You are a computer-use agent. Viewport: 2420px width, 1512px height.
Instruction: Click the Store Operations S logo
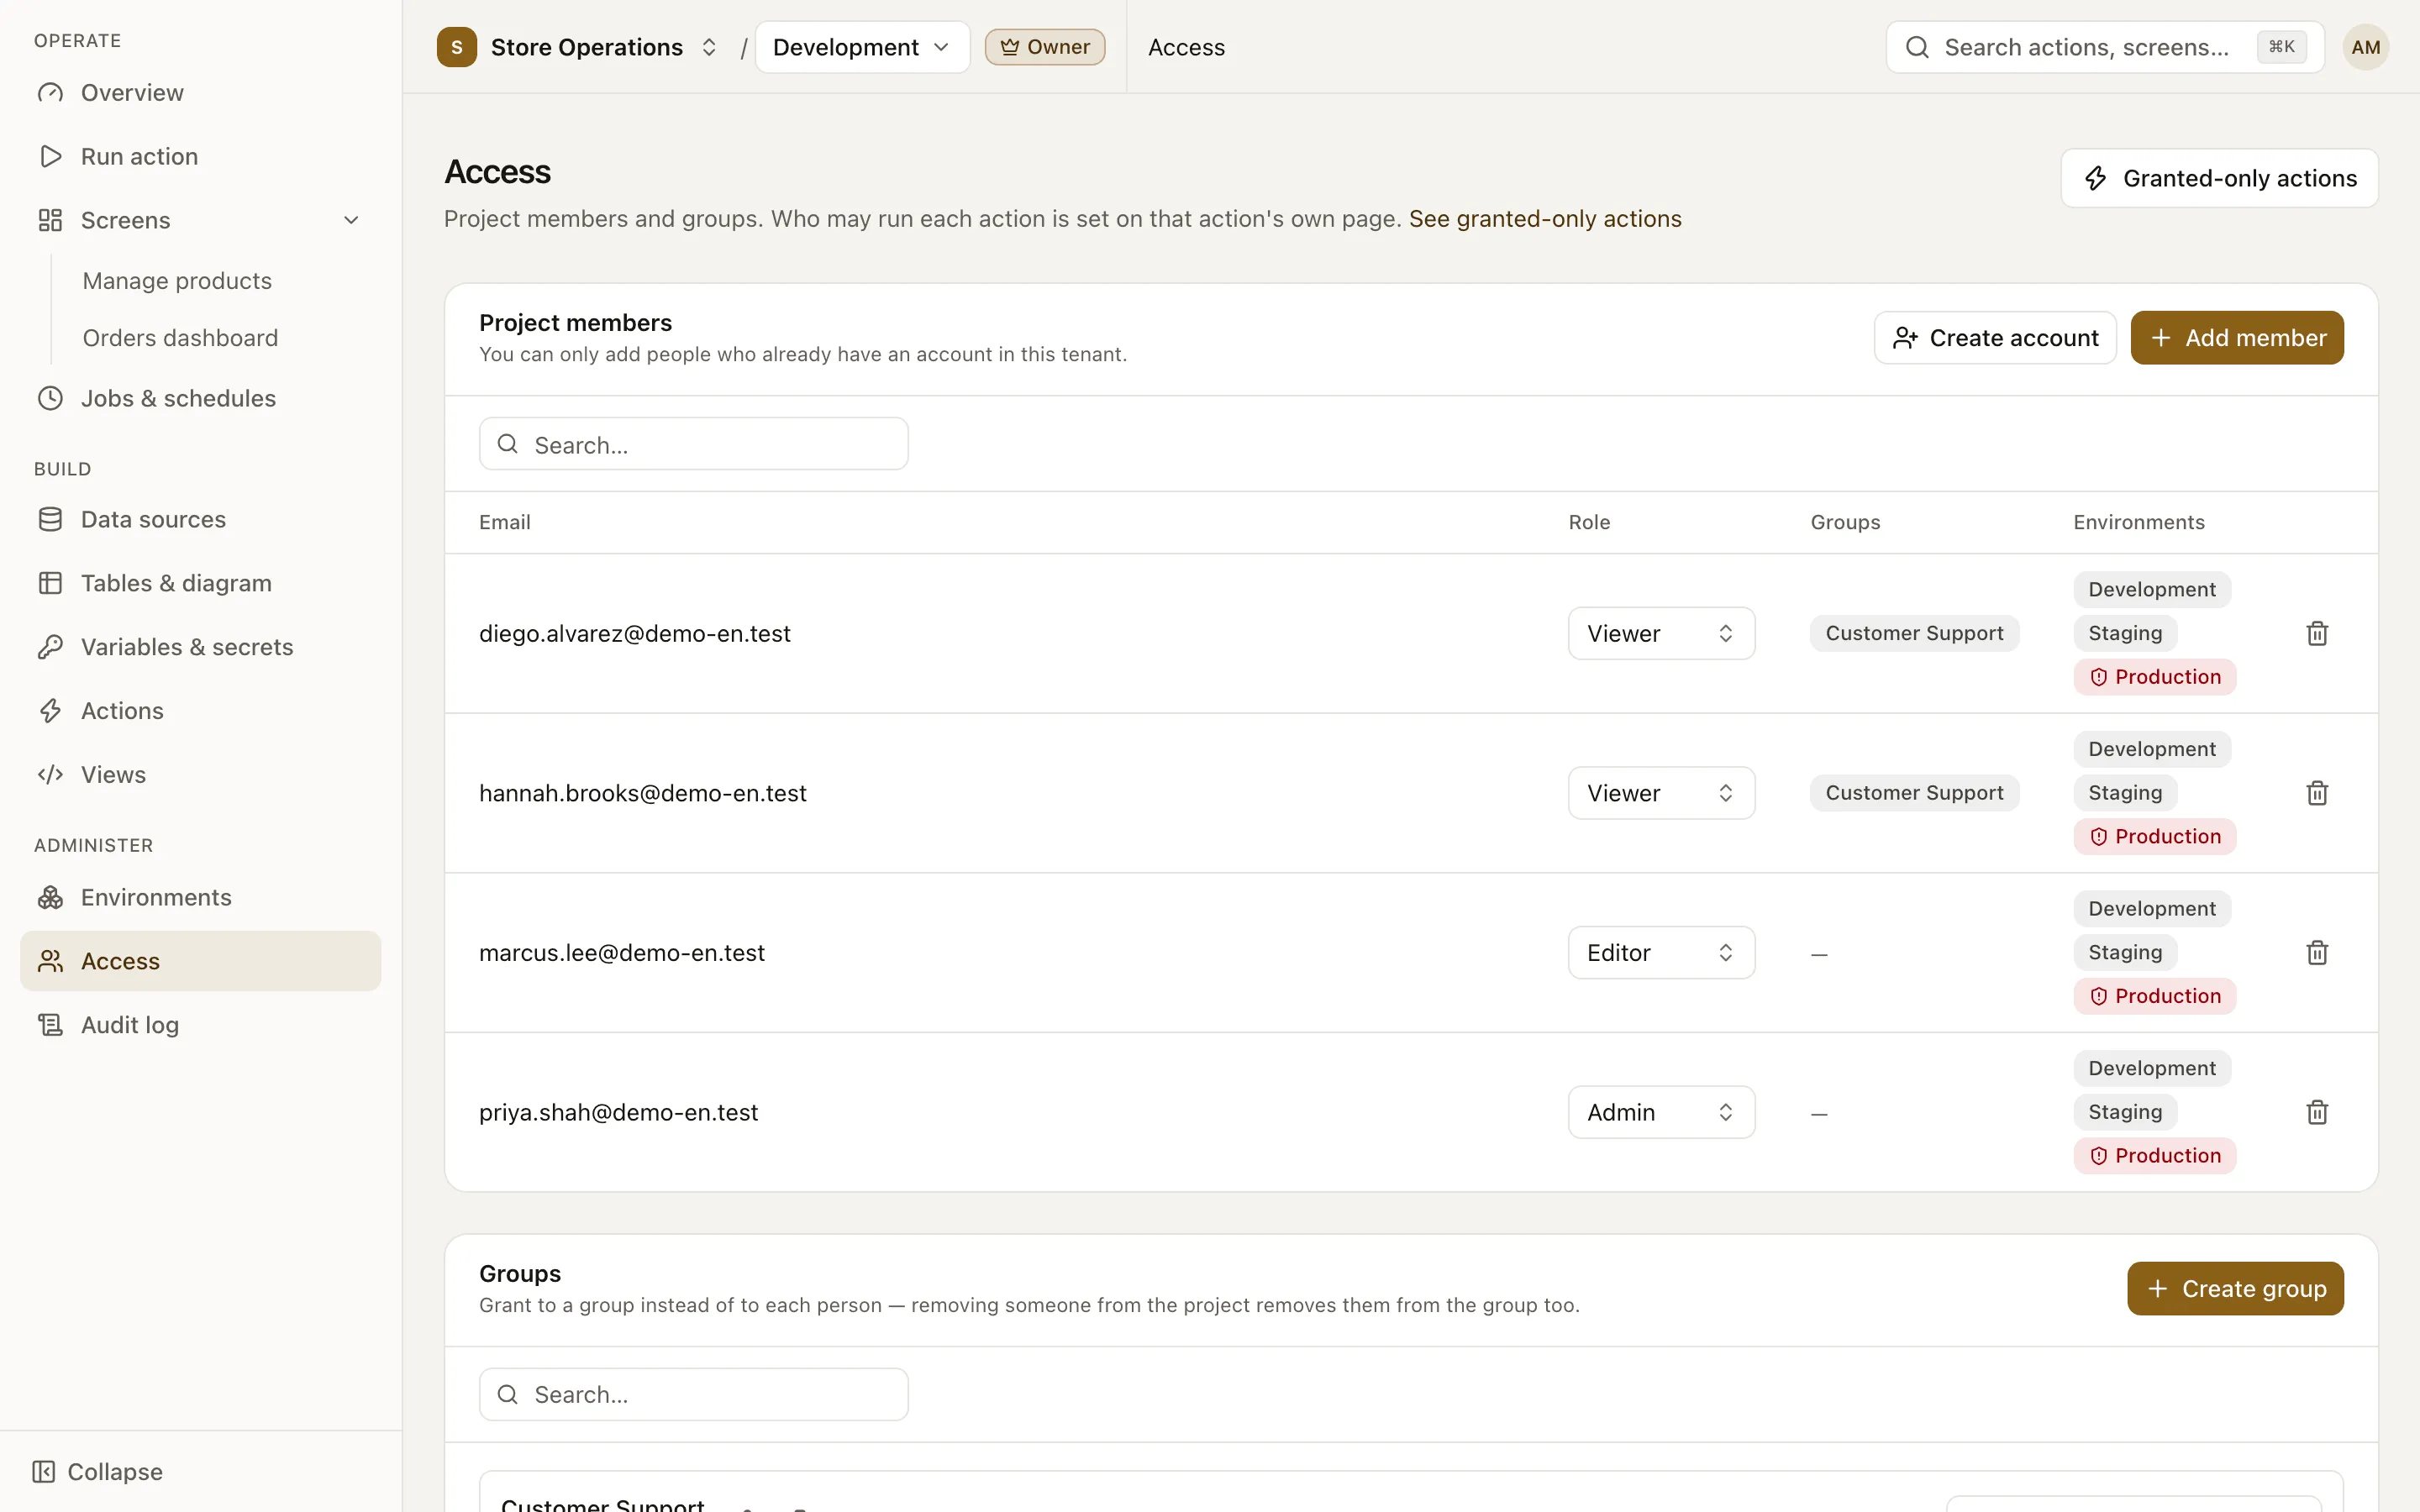[x=456, y=47]
